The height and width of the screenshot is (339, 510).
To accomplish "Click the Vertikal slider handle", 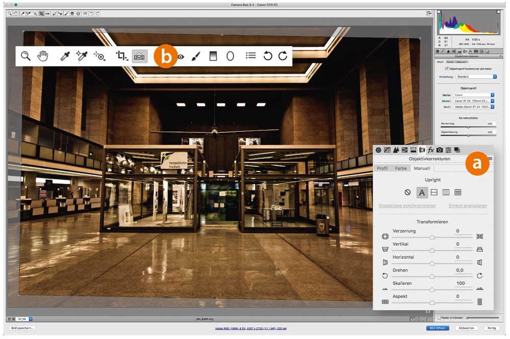I will coord(432,250).
